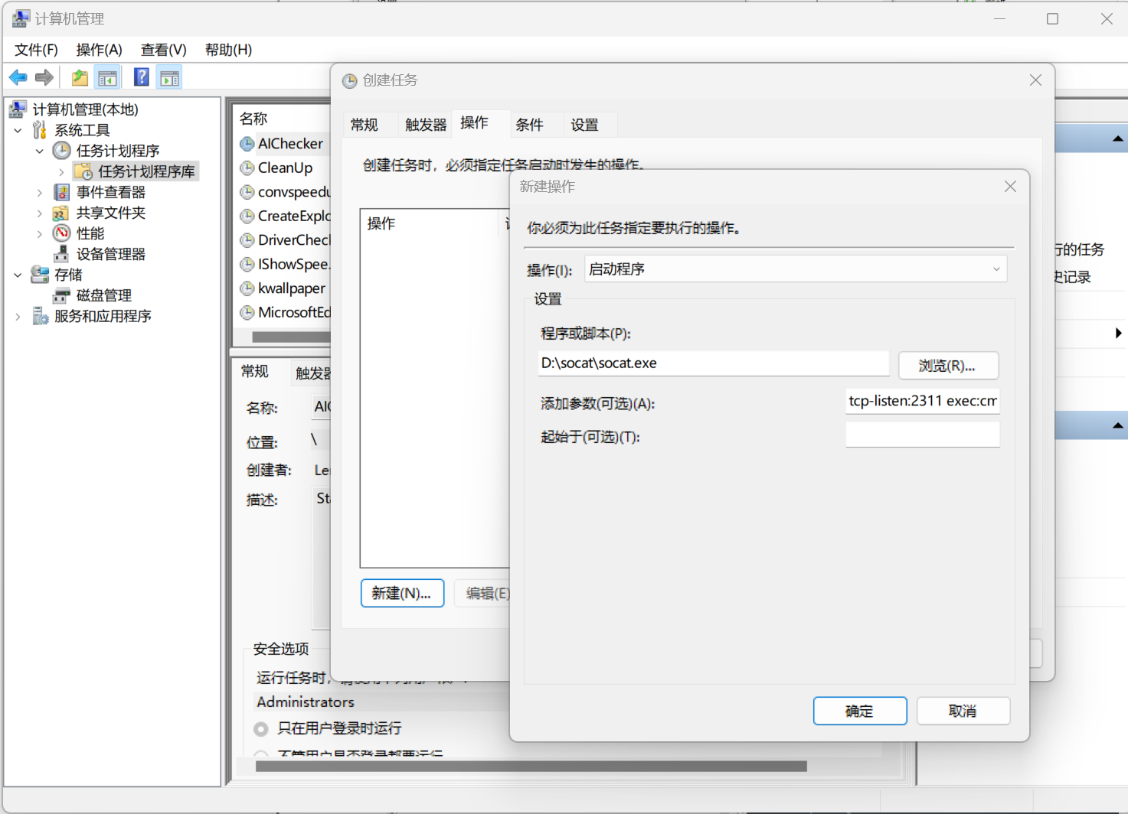The width and height of the screenshot is (1128, 814).
Task: Confirm the new action with 确定
Action: pyautogui.click(x=859, y=711)
